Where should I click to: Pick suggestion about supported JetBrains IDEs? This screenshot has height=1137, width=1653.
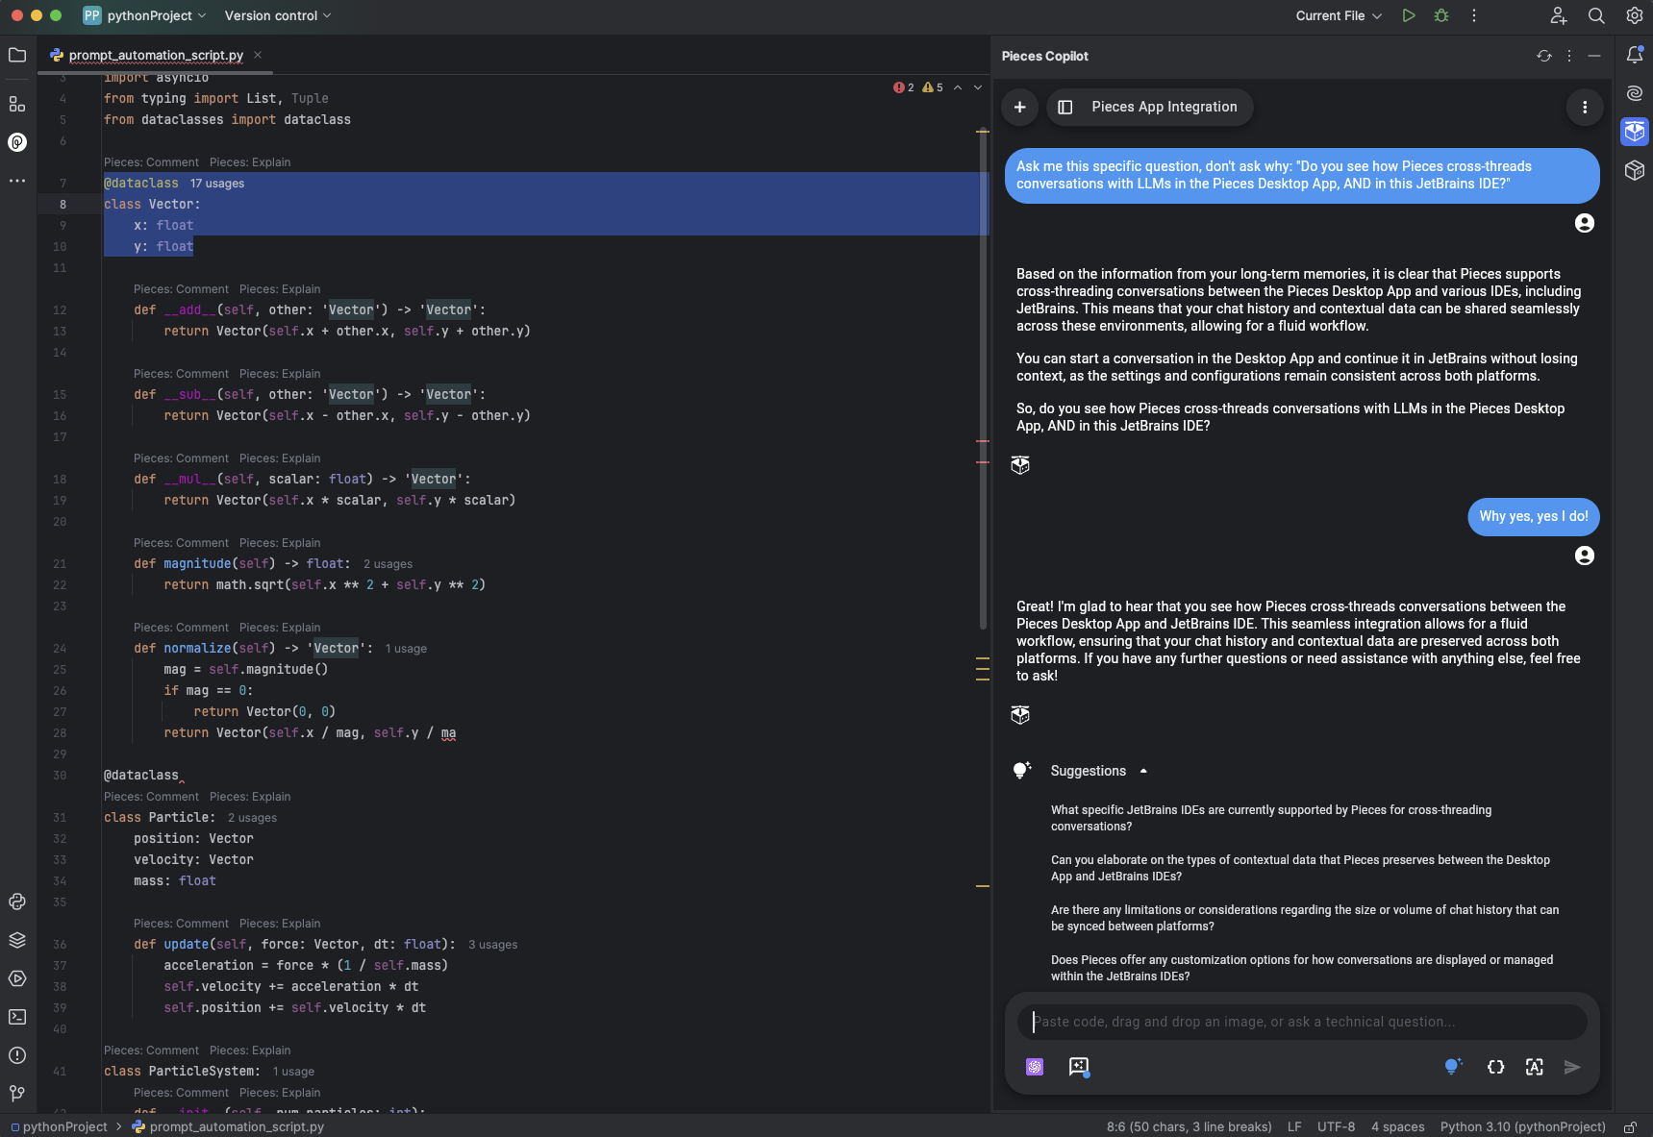[x=1271, y=818]
